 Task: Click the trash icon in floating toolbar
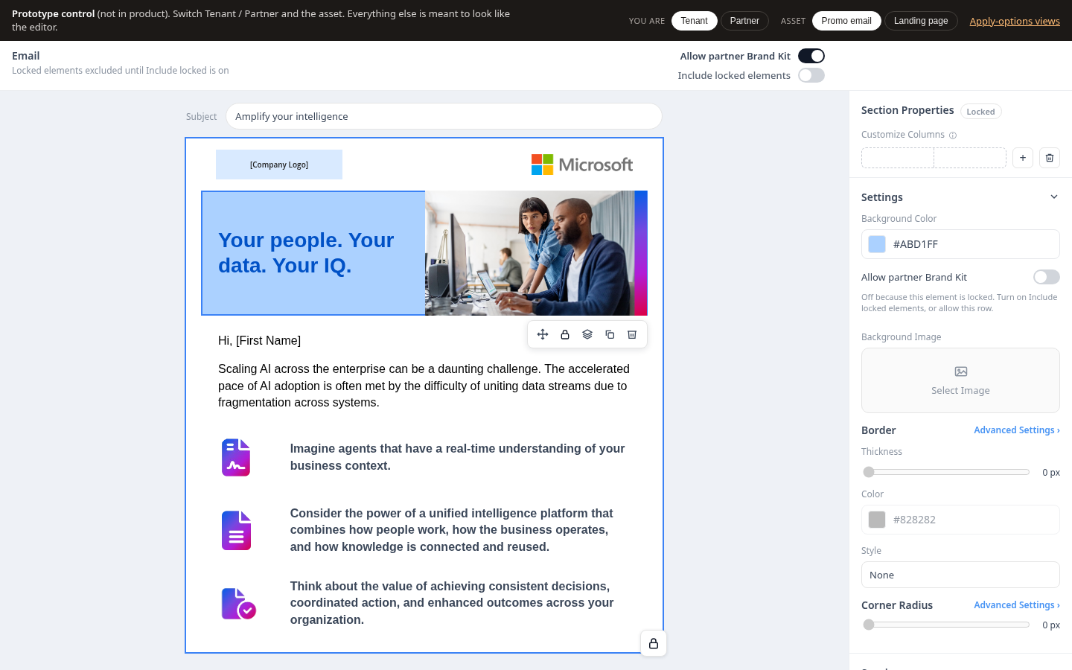pyautogui.click(x=632, y=334)
